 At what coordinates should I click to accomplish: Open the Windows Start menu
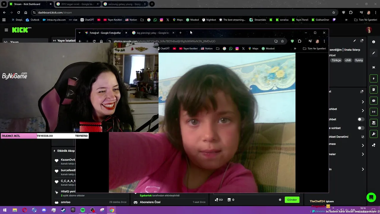click(x=5, y=210)
